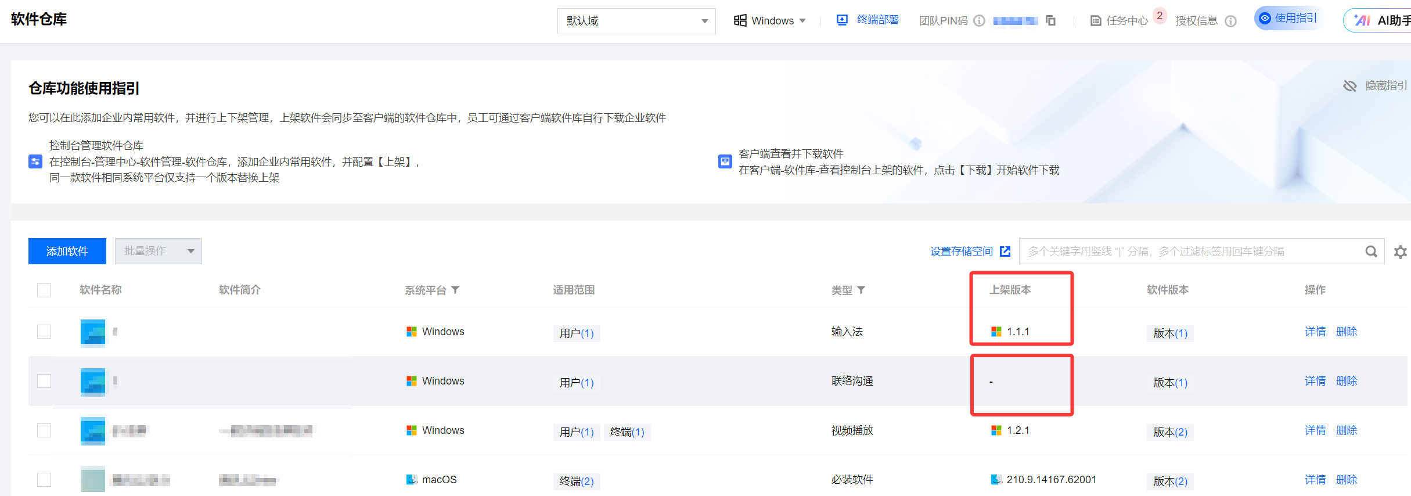Open the Task Center menu

1120,21
